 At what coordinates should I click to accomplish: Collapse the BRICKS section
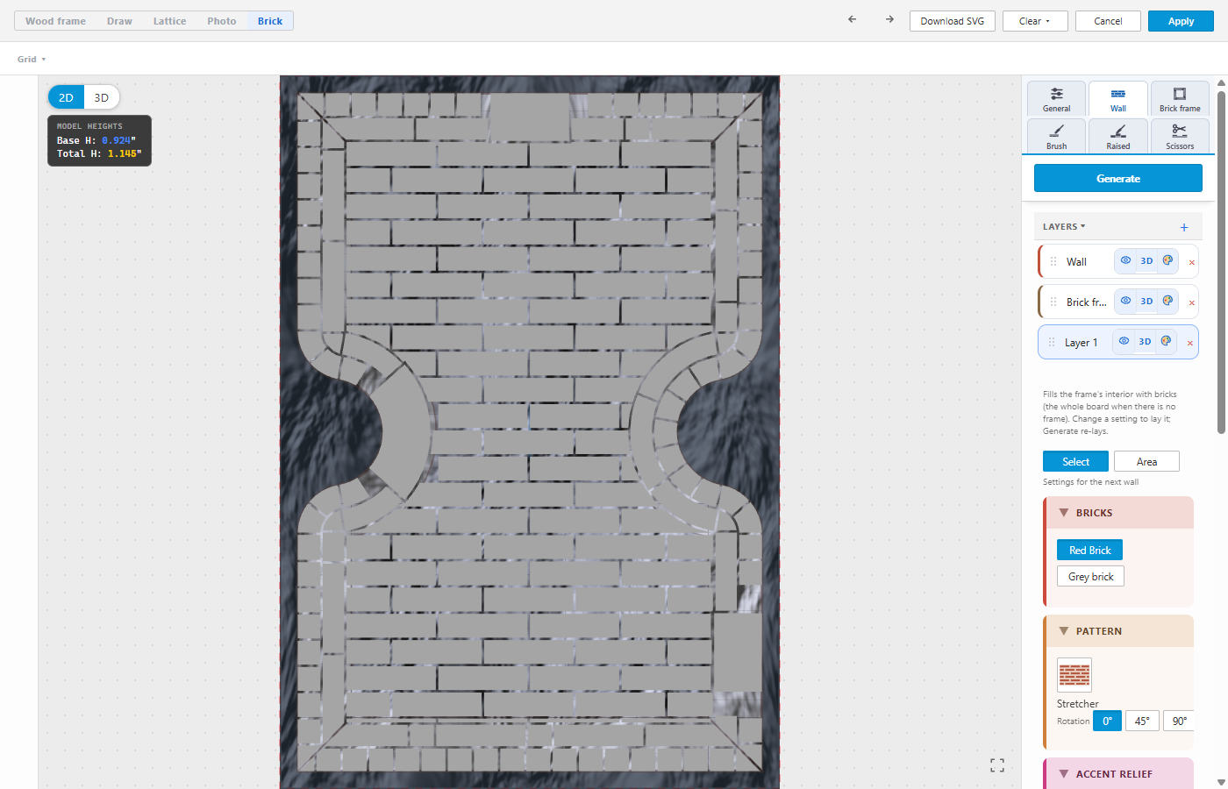pyautogui.click(x=1064, y=513)
